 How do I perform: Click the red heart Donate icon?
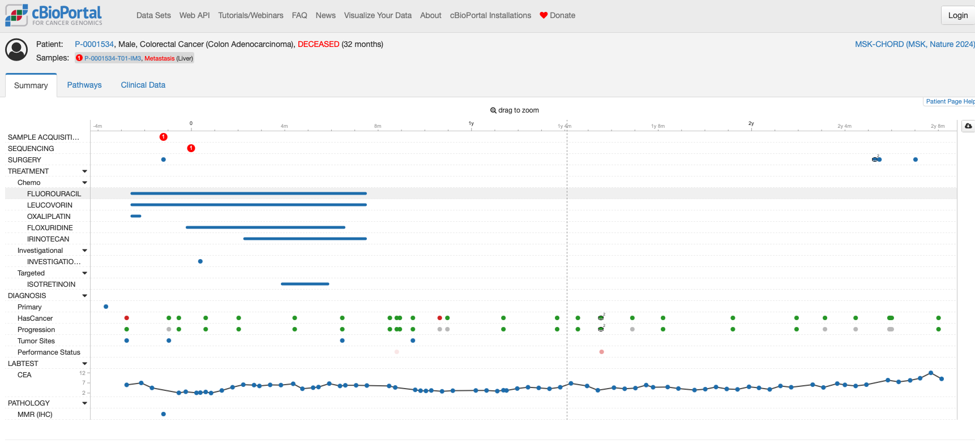[x=544, y=15]
